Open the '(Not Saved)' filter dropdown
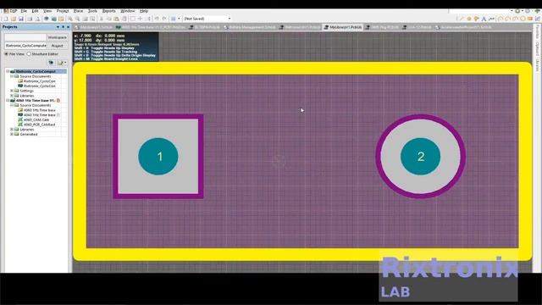This screenshot has width=542, height=305. tap(230, 19)
